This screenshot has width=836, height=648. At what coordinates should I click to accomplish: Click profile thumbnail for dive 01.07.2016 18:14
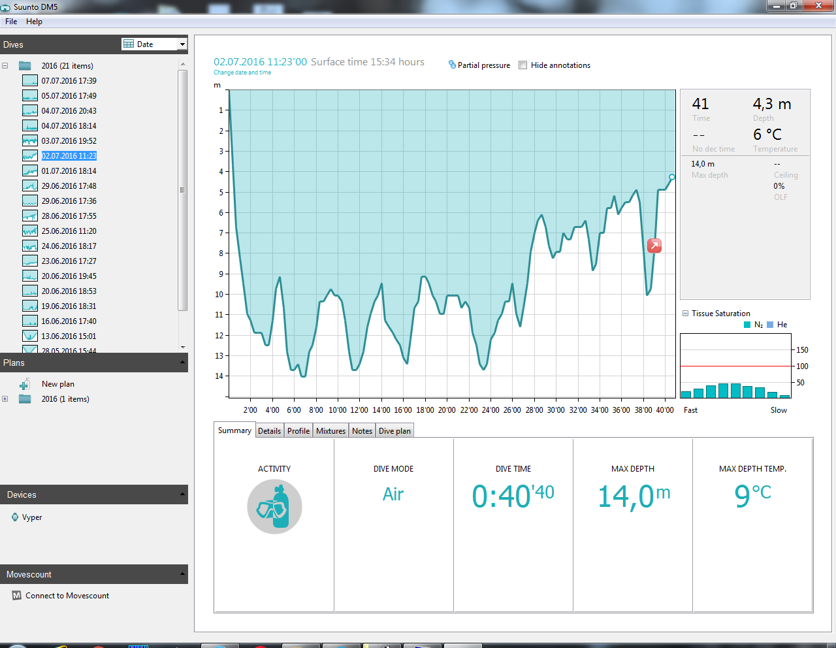(x=30, y=171)
